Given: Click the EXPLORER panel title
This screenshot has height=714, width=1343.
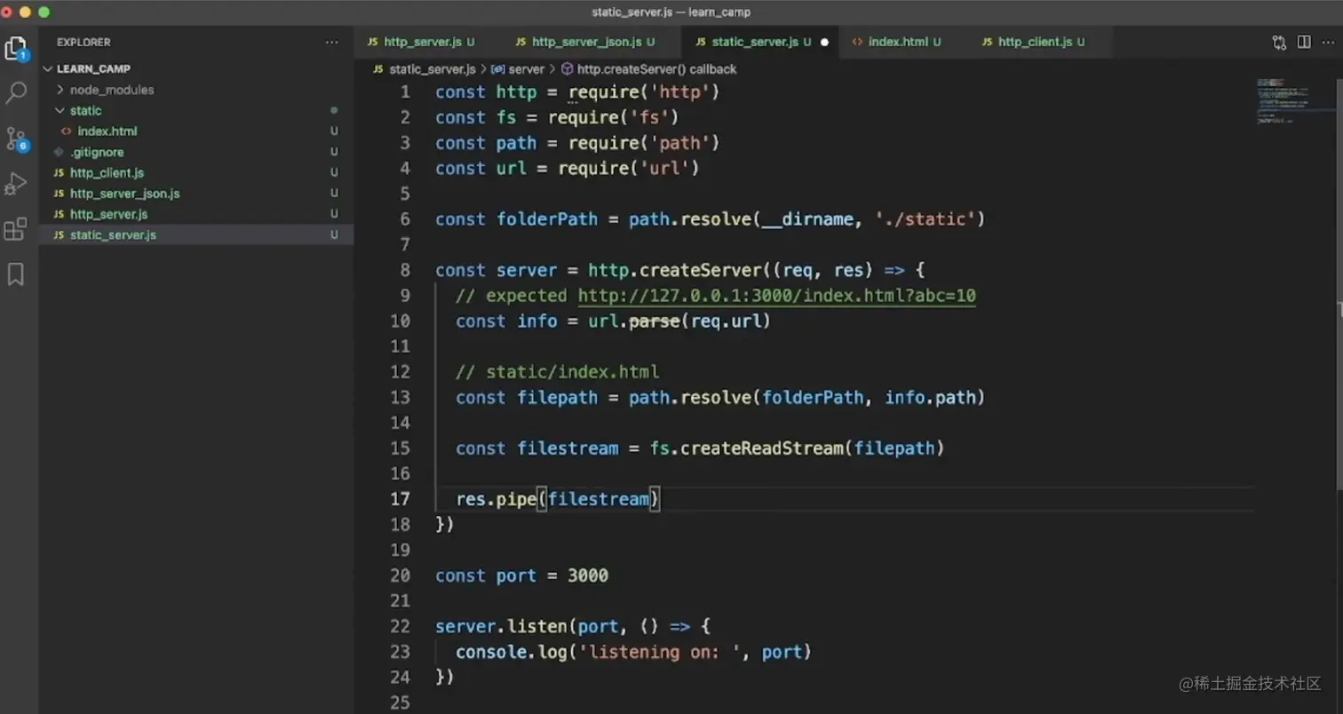Looking at the screenshot, I should [x=83, y=42].
